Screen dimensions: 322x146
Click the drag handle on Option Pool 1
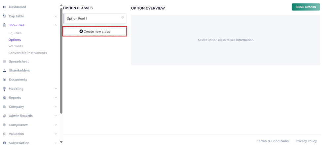122,17
